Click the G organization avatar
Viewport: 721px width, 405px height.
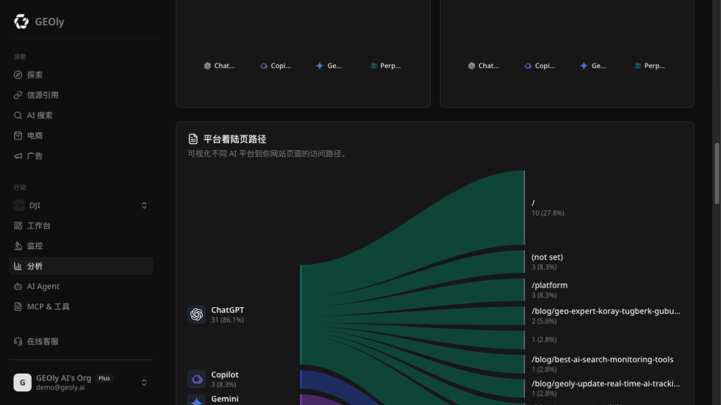click(23, 382)
